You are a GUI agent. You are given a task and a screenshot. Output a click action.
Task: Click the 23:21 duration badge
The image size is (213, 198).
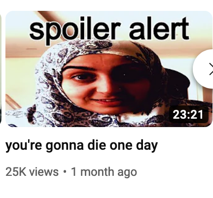(x=188, y=115)
